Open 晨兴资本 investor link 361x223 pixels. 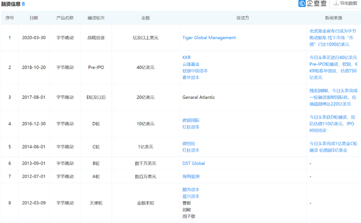click(x=191, y=196)
